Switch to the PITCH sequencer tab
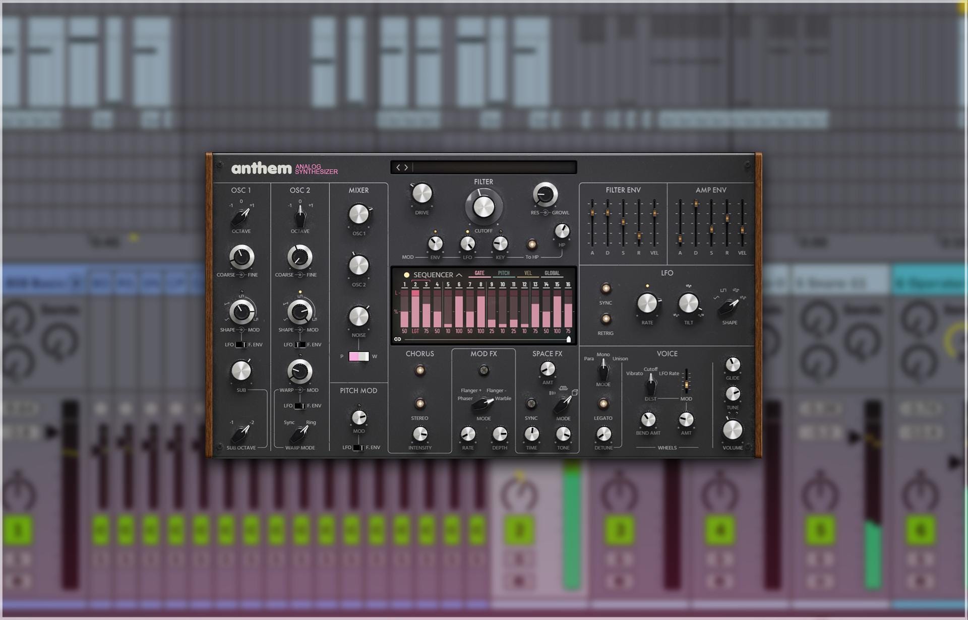The width and height of the screenshot is (968, 620). pyautogui.click(x=504, y=273)
